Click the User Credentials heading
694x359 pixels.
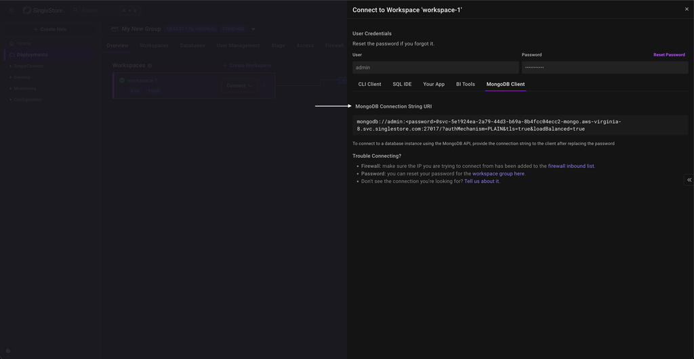372,34
